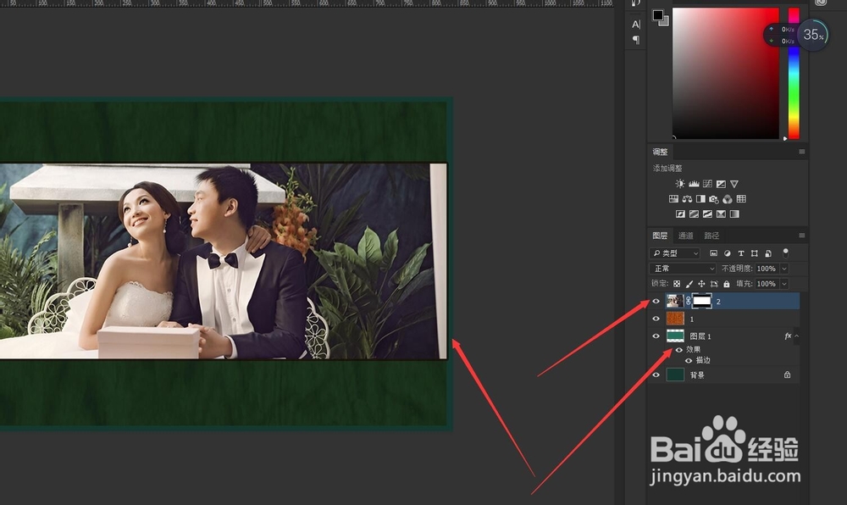Hide layer 2 with its eye icon
This screenshot has height=505, width=847.
click(x=656, y=302)
